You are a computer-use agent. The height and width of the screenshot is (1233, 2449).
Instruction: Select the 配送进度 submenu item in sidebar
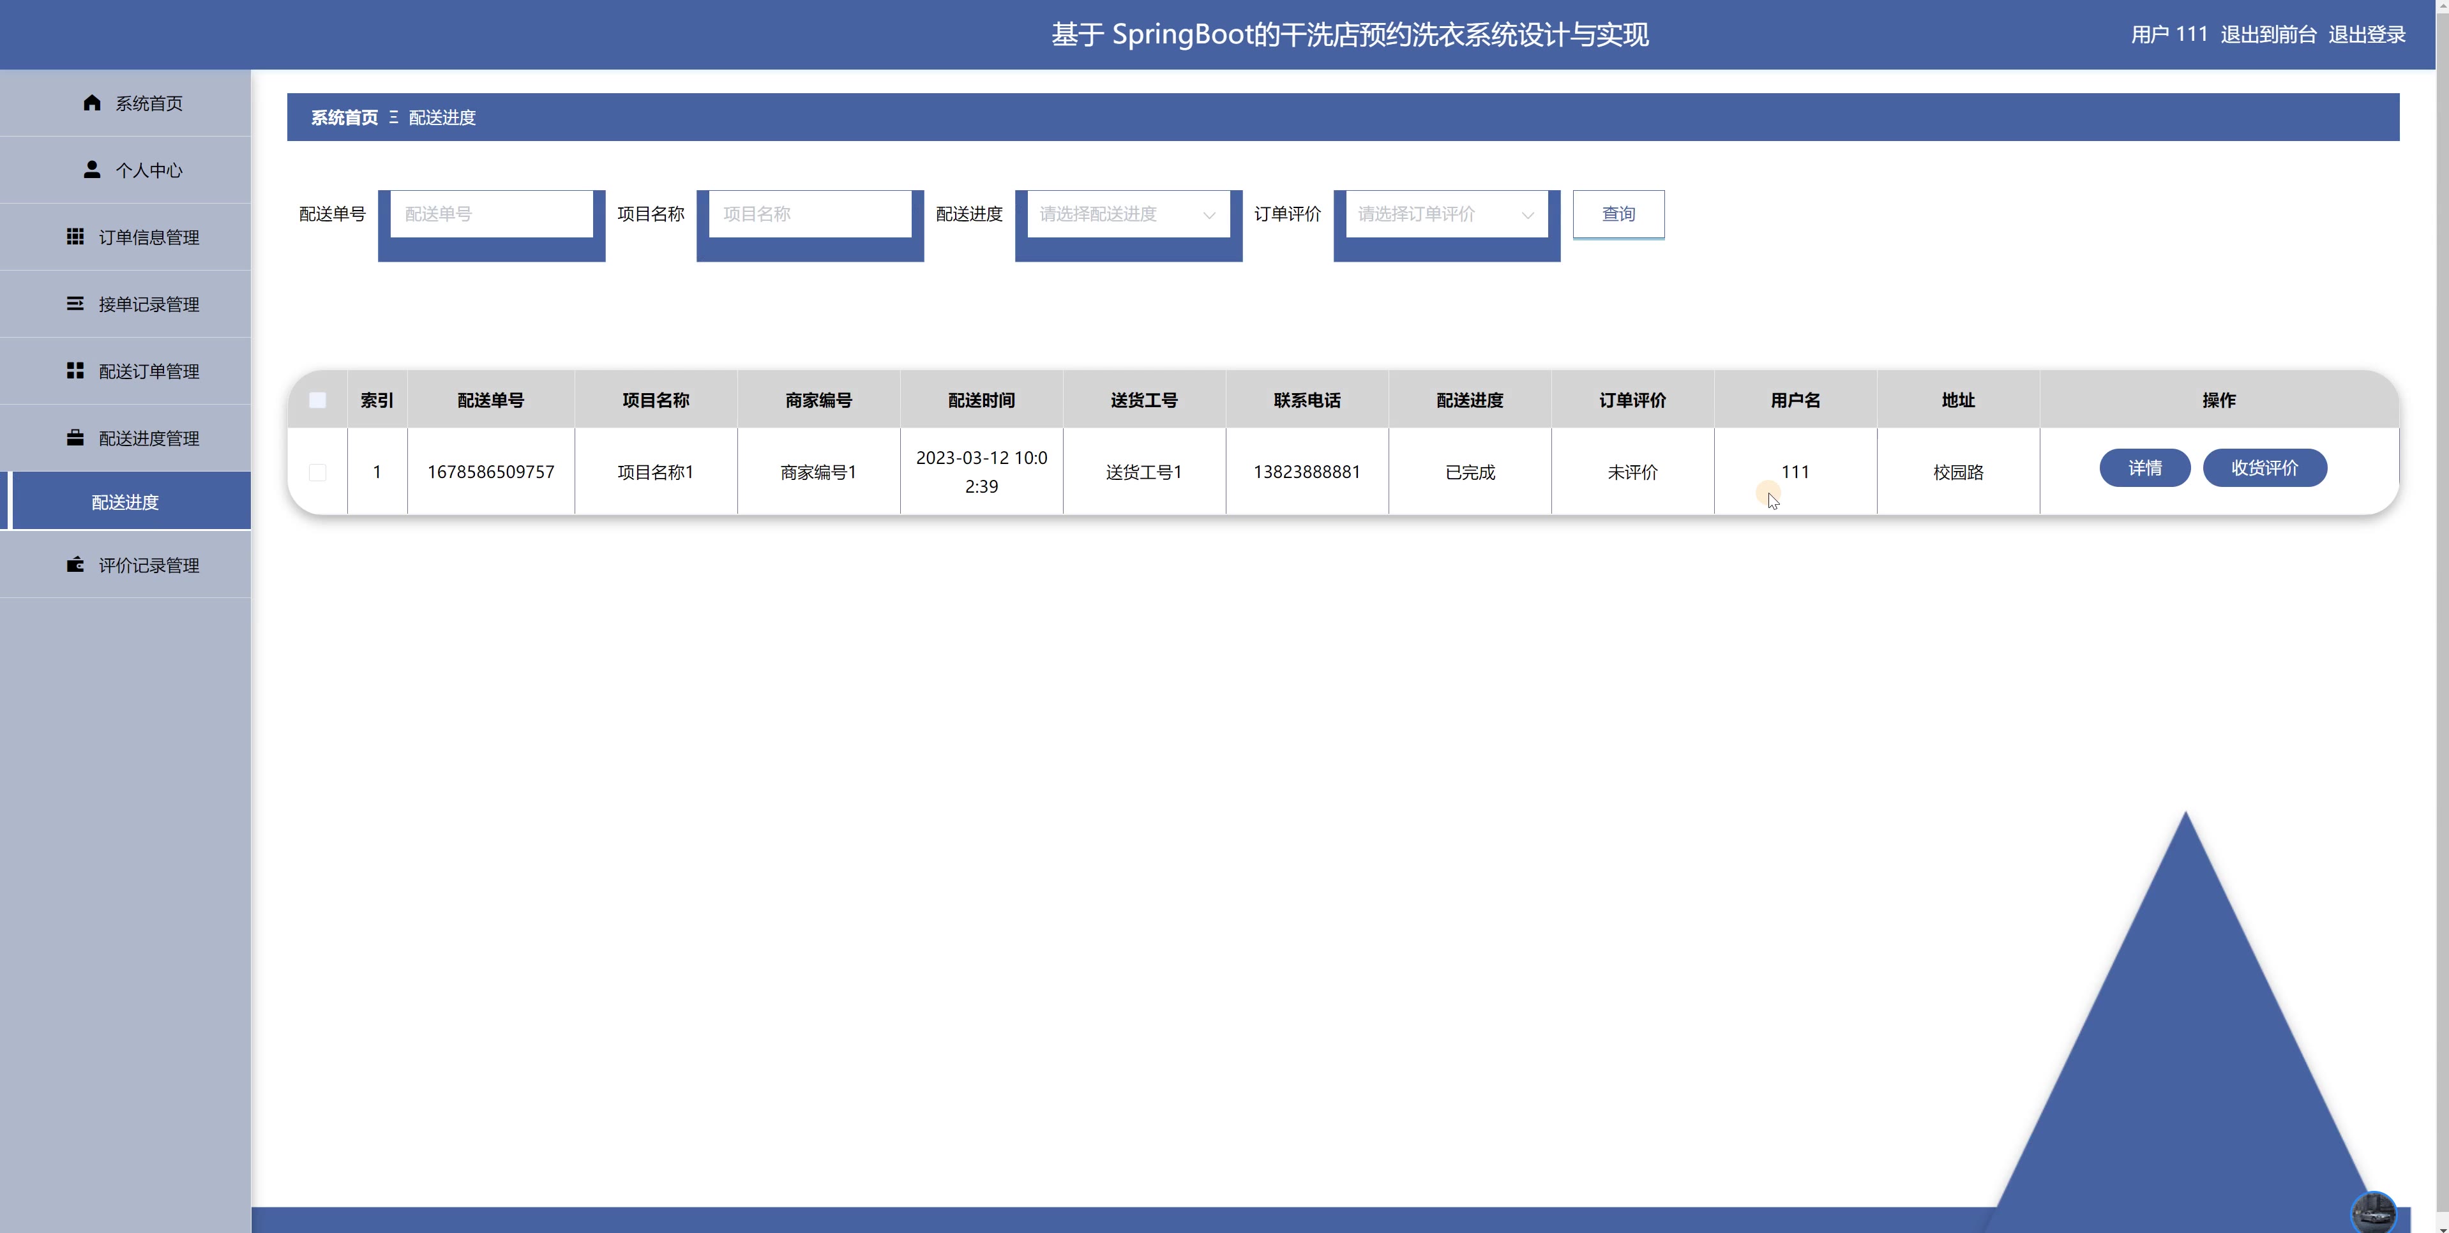(x=126, y=502)
